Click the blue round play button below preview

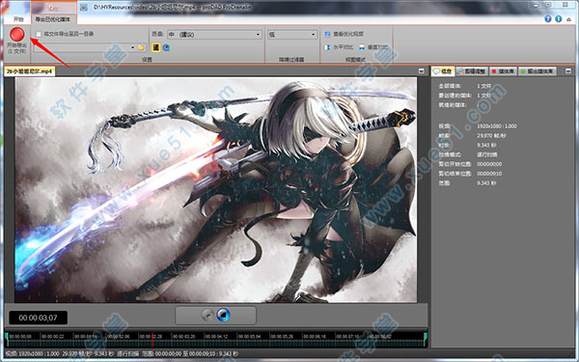(223, 315)
